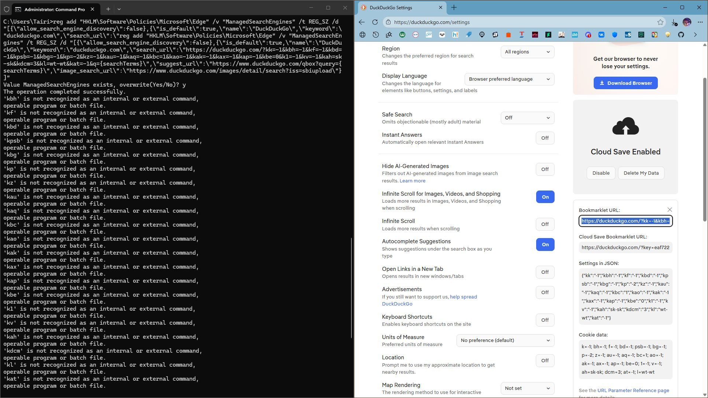
Task: Open the Display Language dropdown
Action: (509, 79)
